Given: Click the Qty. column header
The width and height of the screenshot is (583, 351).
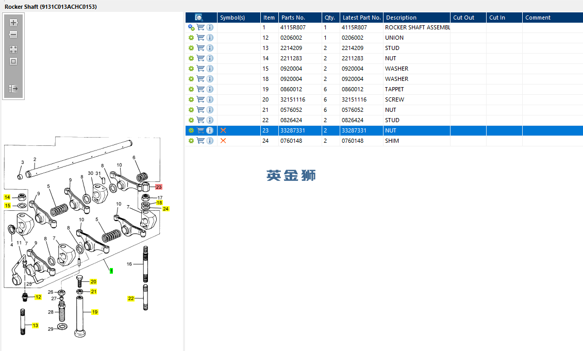Looking at the screenshot, I should point(330,18).
